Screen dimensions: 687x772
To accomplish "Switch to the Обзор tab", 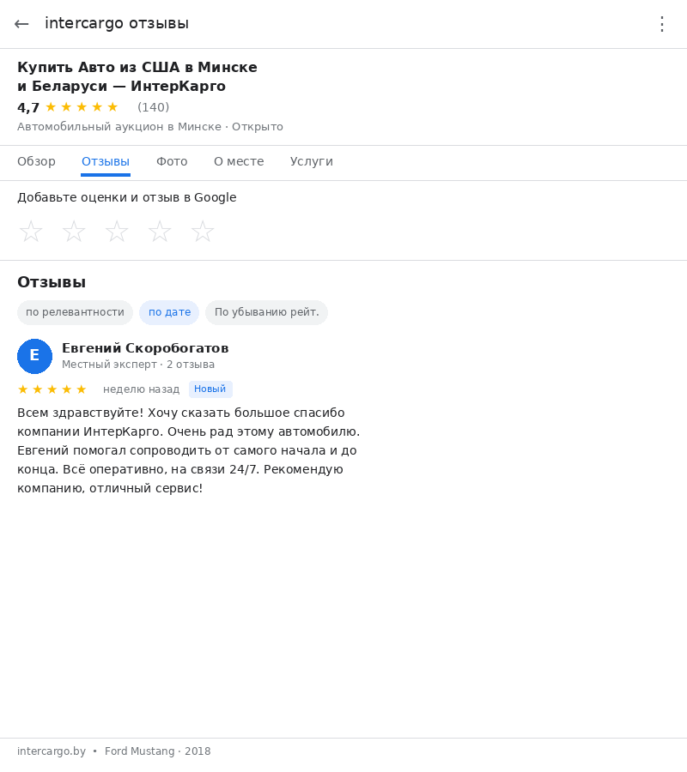I will coord(36,161).
